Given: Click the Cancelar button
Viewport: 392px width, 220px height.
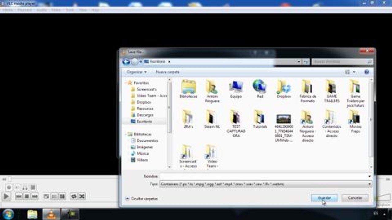Looking at the screenshot, I should 355,198.
